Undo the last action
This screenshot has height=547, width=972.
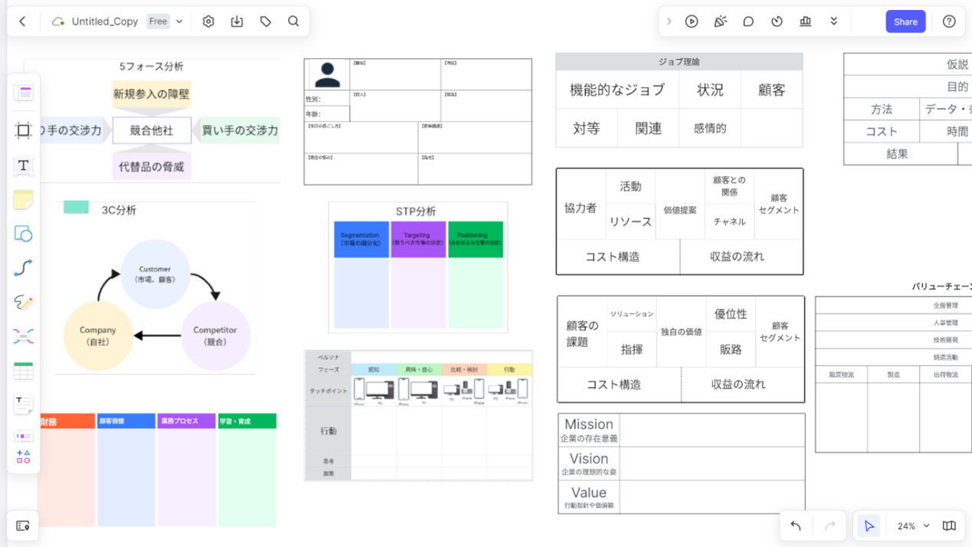pyautogui.click(x=796, y=526)
